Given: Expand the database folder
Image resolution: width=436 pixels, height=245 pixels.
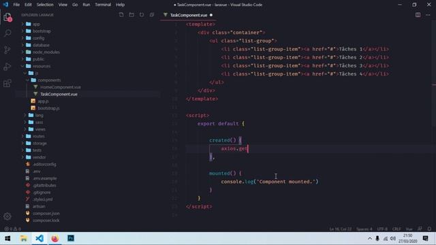Looking at the screenshot, I should pos(41,45).
